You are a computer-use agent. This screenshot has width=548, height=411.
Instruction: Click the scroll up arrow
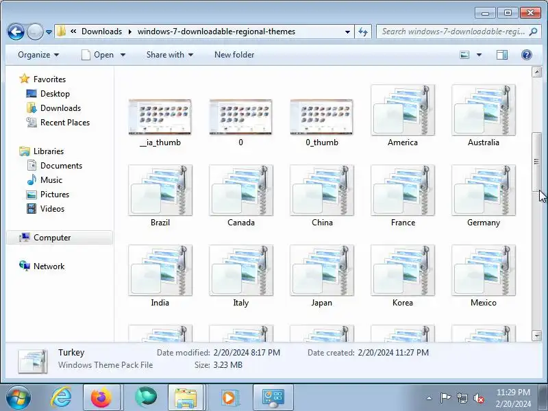coord(536,72)
